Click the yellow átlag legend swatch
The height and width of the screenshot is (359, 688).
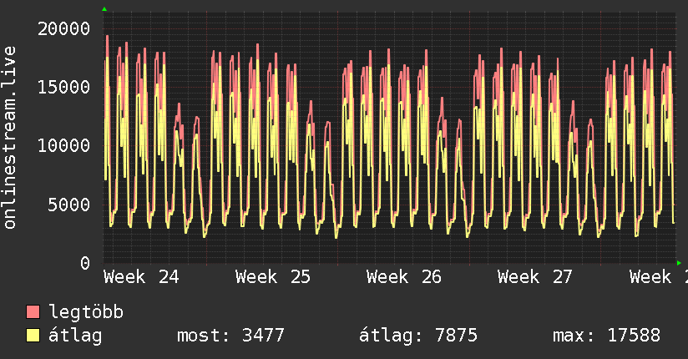point(33,336)
